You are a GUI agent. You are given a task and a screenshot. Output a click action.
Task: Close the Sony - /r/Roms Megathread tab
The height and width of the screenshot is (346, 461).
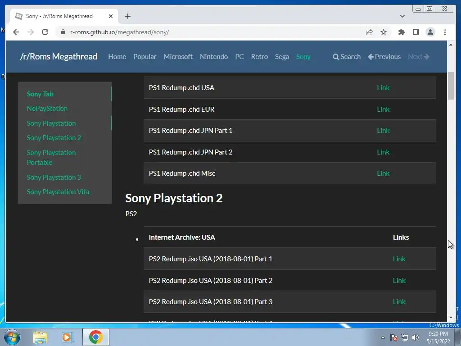tap(111, 16)
